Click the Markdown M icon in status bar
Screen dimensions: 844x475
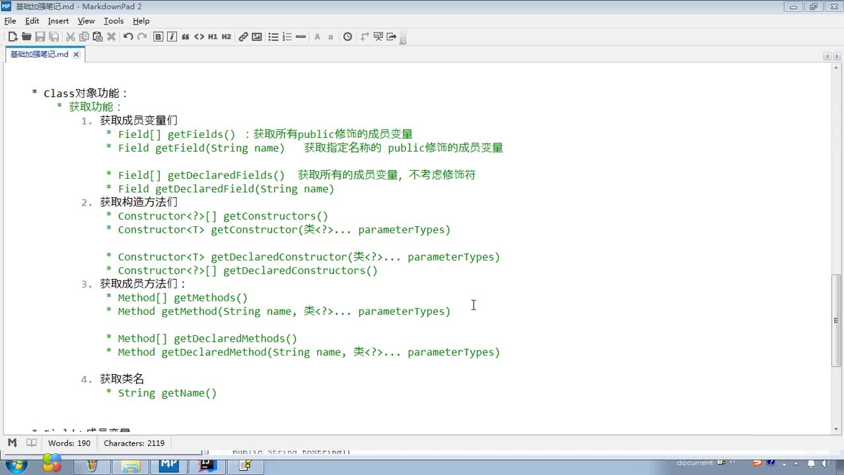[12, 443]
